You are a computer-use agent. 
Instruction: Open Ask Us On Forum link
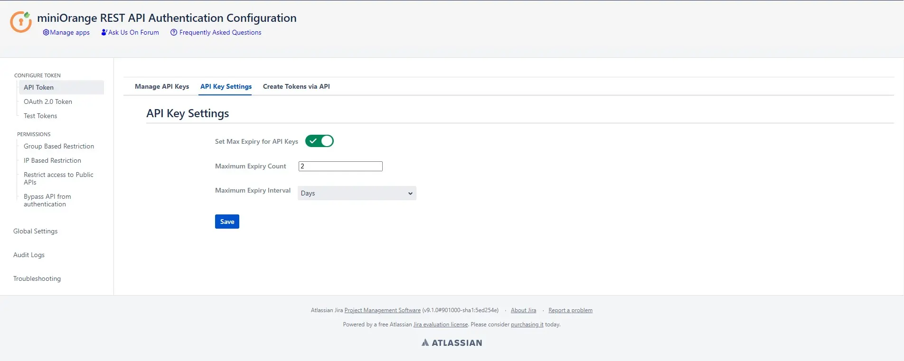(133, 32)
